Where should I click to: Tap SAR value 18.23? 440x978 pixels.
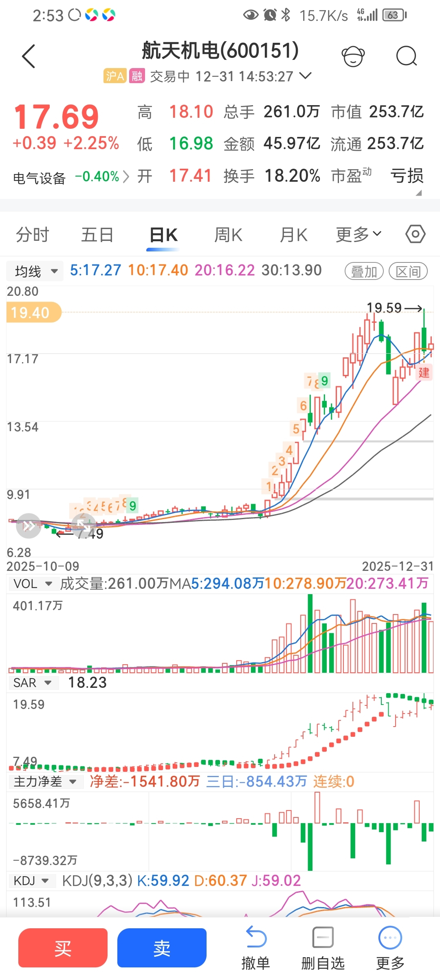[87, 683]
